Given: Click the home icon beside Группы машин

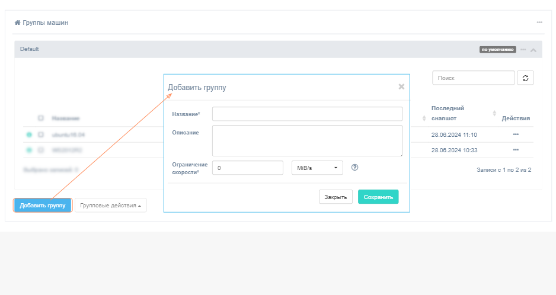Looking at the screenshot, I should point(18,23).
